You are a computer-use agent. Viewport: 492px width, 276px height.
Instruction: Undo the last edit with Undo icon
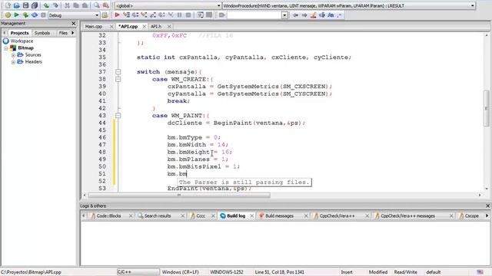tap(46, 5)
